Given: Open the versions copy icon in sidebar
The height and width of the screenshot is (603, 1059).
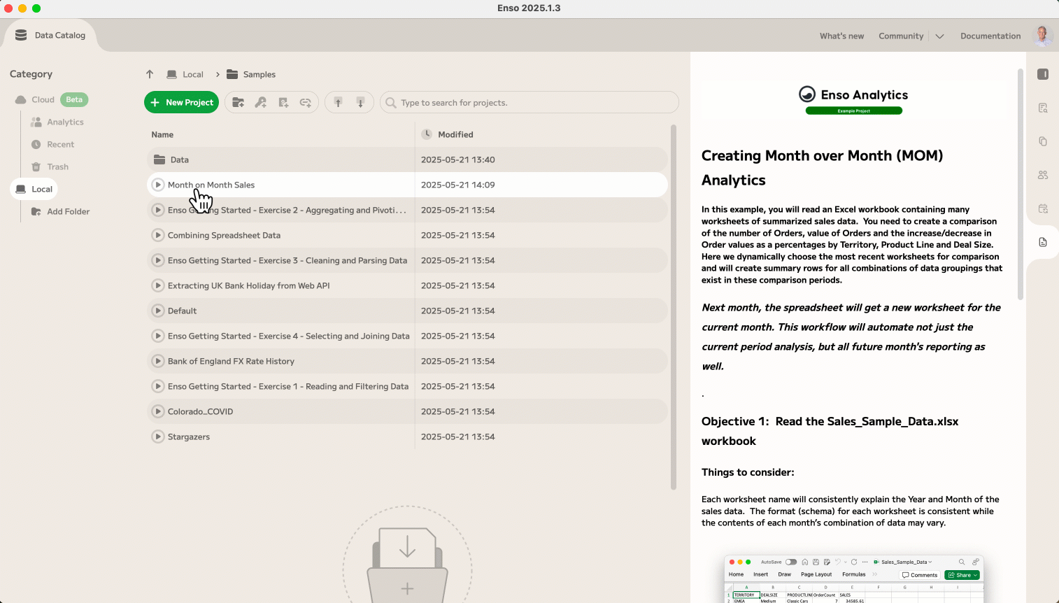Looking at the screenshot, I should (x=1043, y=141).
